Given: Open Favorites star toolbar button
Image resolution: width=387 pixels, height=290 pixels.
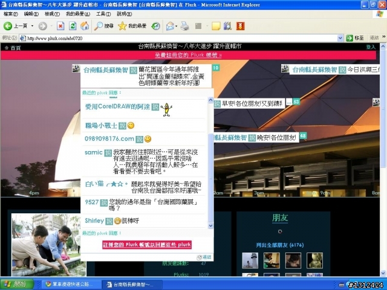Looking at the screenshot, I should (132, 26).
